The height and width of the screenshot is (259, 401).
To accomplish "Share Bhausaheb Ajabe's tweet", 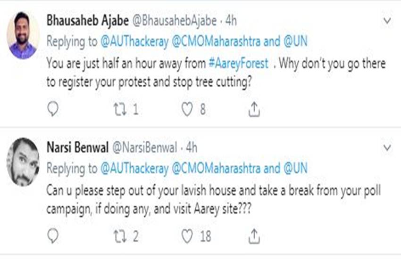I will (254, 110).
